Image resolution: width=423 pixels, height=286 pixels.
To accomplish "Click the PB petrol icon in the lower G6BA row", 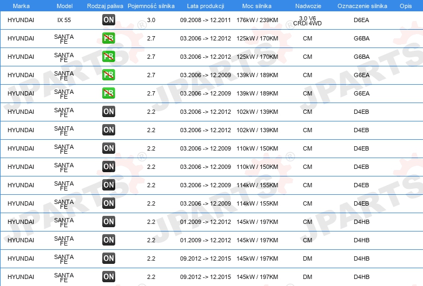I will pyautogui.click(x=109, y=57).
